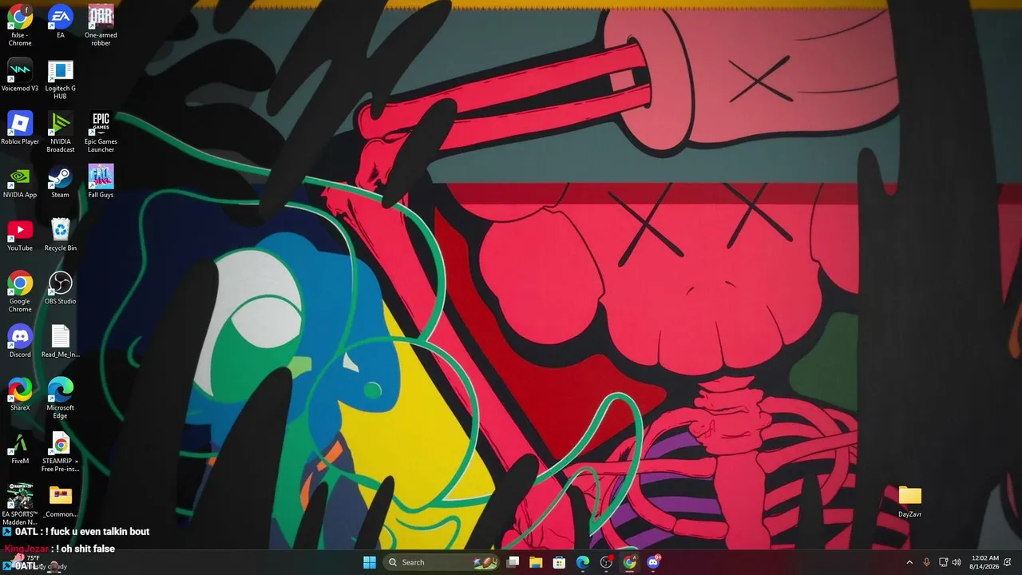Open the Windows Start menu
1022x575 pixels.
[370, 562]
